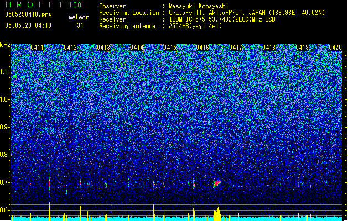Click the large red-yellow meteor echo blob
348x221 pixels.
tap(217, 183)
